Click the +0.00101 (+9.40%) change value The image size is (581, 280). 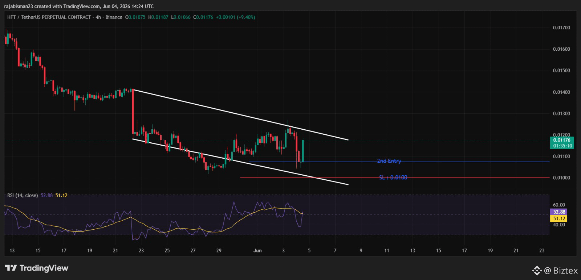coord(235,17)
